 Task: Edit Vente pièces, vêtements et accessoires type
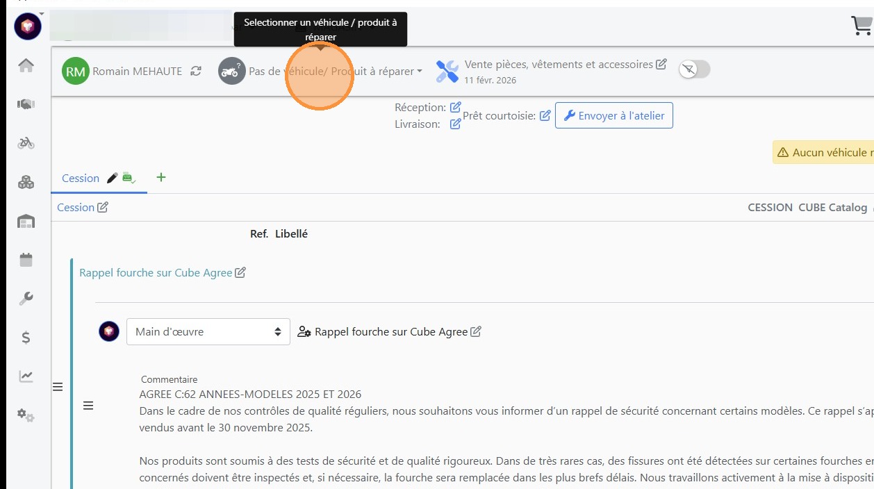[x=661, y=64]
